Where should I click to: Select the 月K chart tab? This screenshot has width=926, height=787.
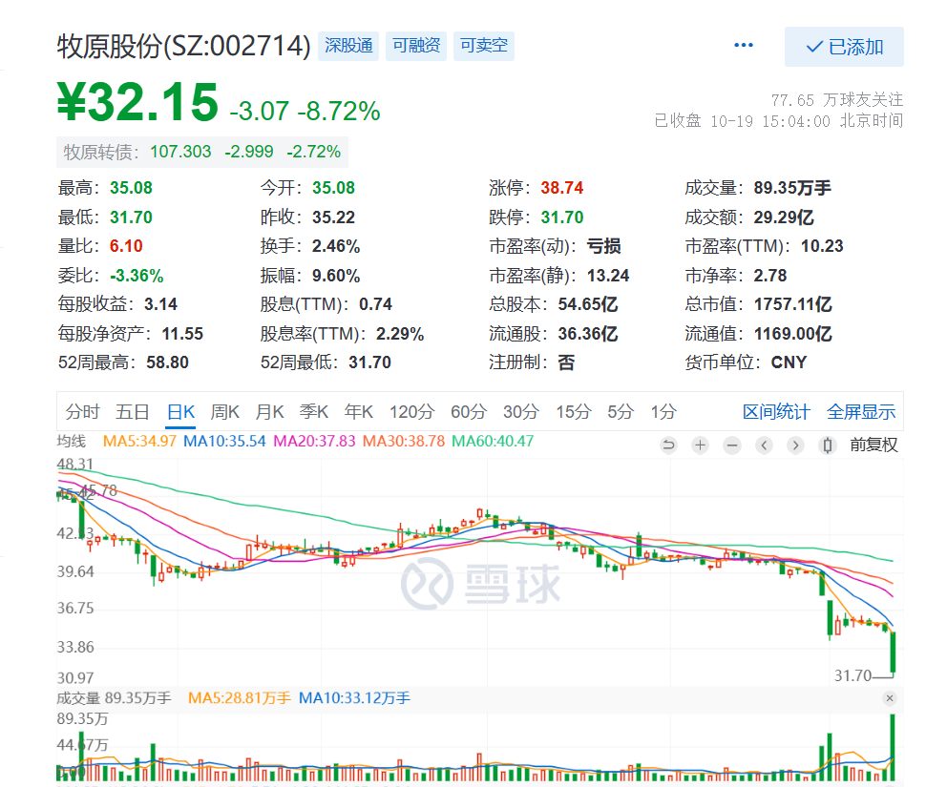coord(270,411)
